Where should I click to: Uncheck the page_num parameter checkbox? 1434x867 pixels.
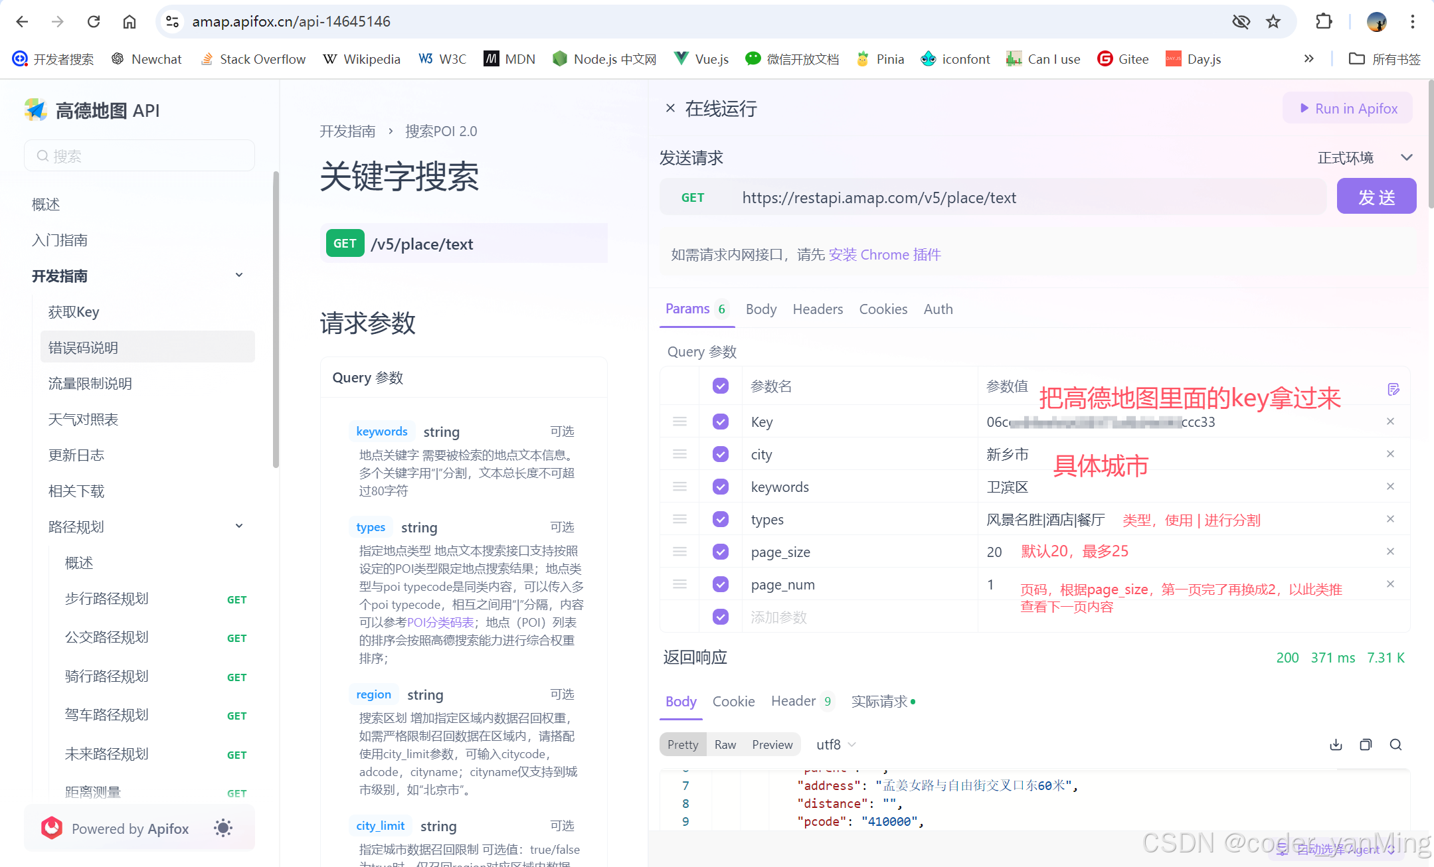(x=721, y=584)
